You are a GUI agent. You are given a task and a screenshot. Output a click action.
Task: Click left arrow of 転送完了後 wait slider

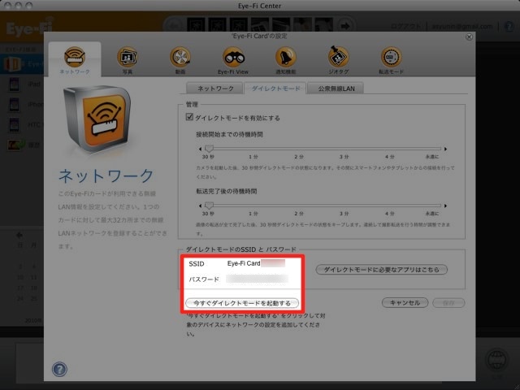200,206
